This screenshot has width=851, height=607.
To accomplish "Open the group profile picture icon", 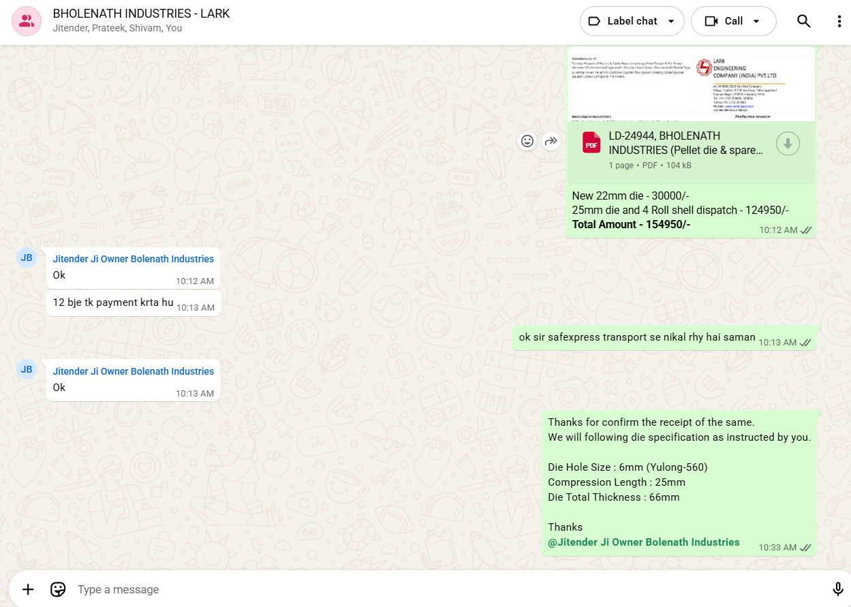I will click(27, 21).
